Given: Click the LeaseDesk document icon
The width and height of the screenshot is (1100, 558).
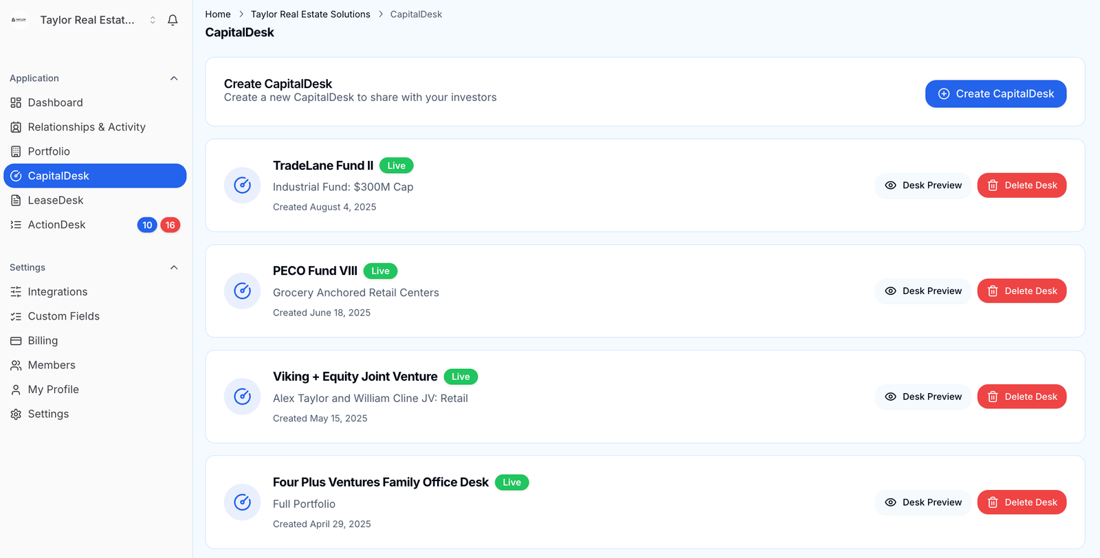Looking at the screenshot, I should pos(16,200).
